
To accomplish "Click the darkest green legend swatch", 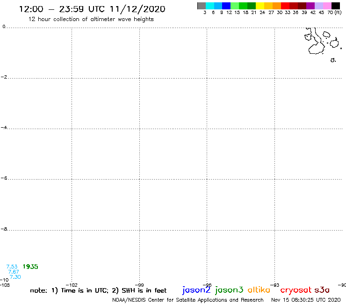I will [252, 6].
